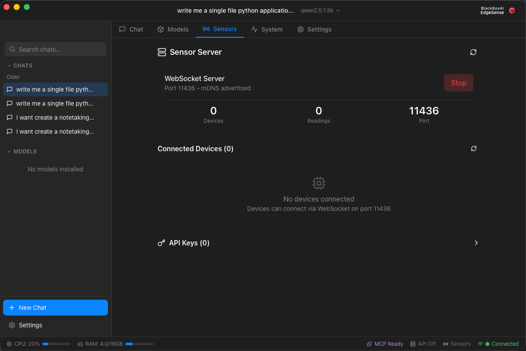Image resolution: width=526 pixels, height=351 pixels.
Task: Switch to the Chat tab
Action: coord(131,29)
